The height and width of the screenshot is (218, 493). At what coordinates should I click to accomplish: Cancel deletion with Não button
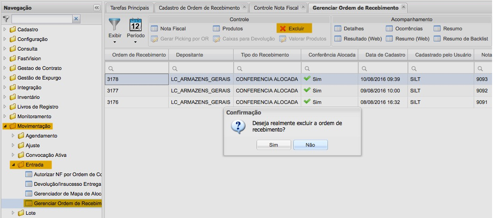click(x=310, y=145)
